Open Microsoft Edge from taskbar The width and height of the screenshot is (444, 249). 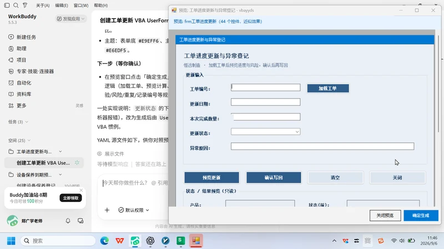click(x=104, y=241)
